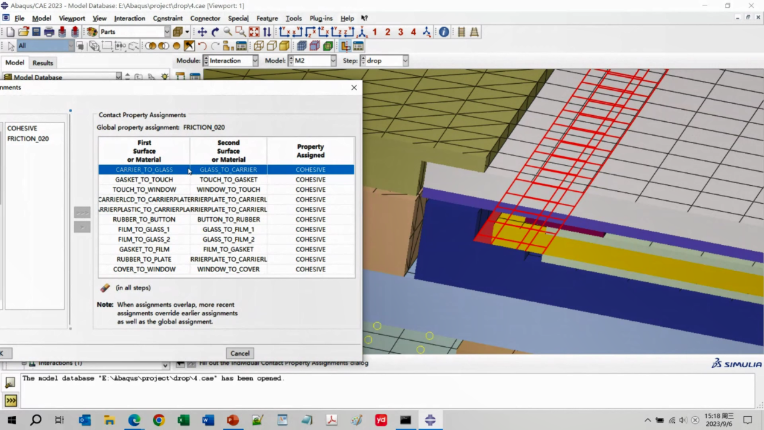Select the FILM_TO_GLASS_2 row
764x430 pixels.
click(226, 239)
